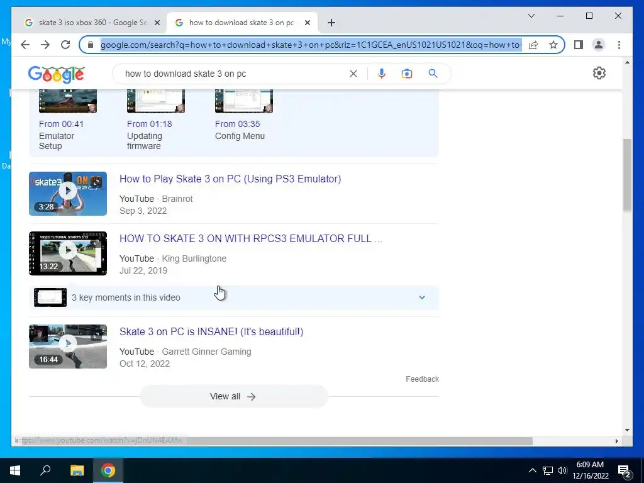This screenshot has height=483, width=644.
Task: Open network status tray icon
Action: click(x=548, y=470)
